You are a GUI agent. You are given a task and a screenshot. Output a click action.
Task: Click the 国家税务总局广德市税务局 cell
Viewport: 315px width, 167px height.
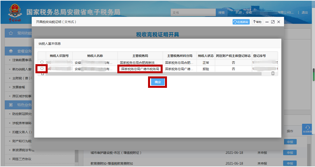click(140, 69)
